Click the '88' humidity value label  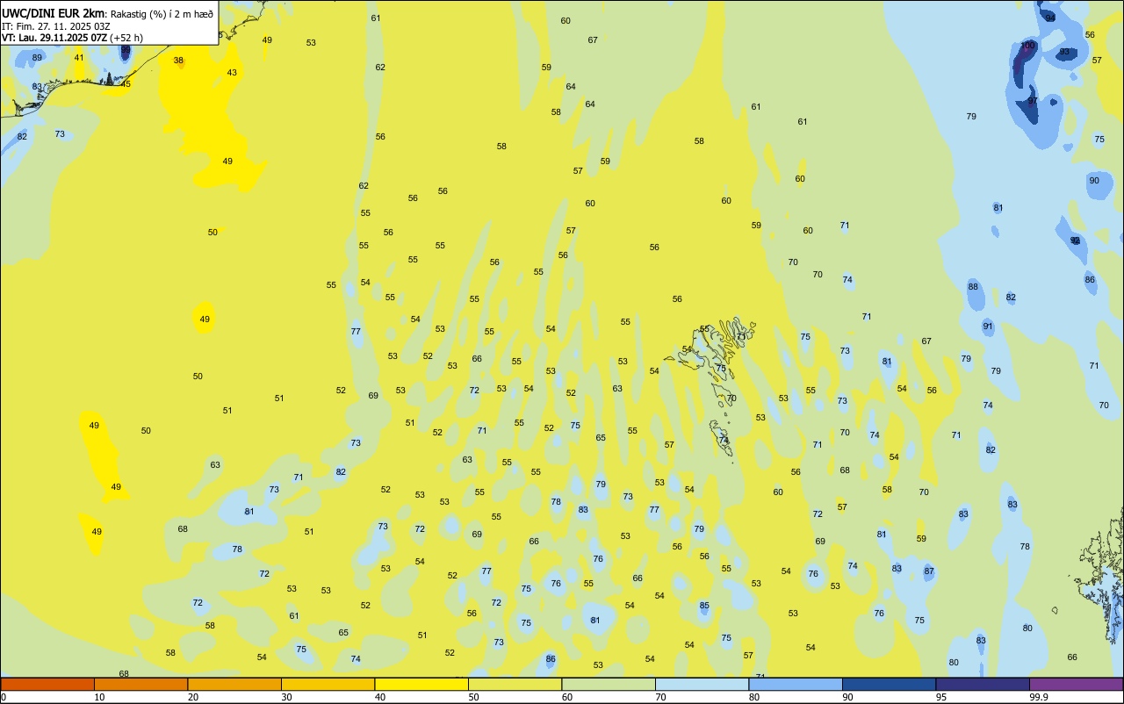[973, 287]
